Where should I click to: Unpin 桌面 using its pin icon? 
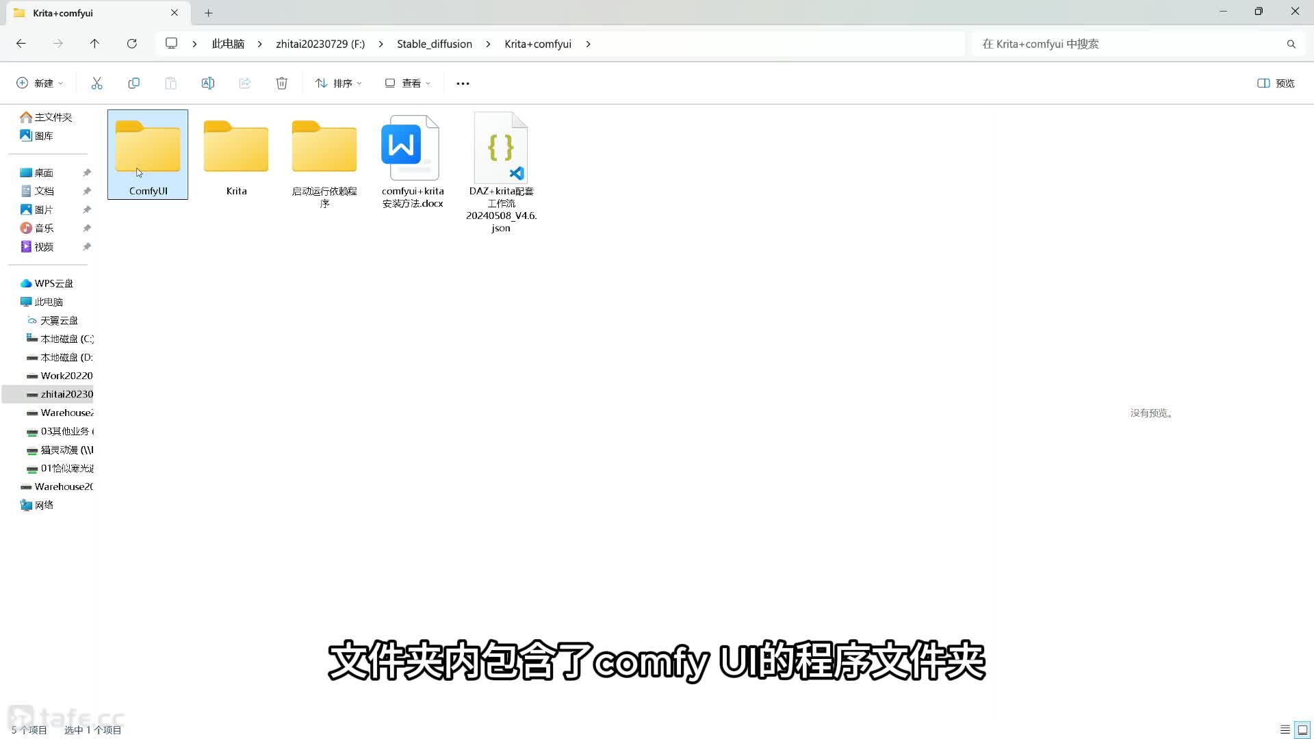coord(87,172)
